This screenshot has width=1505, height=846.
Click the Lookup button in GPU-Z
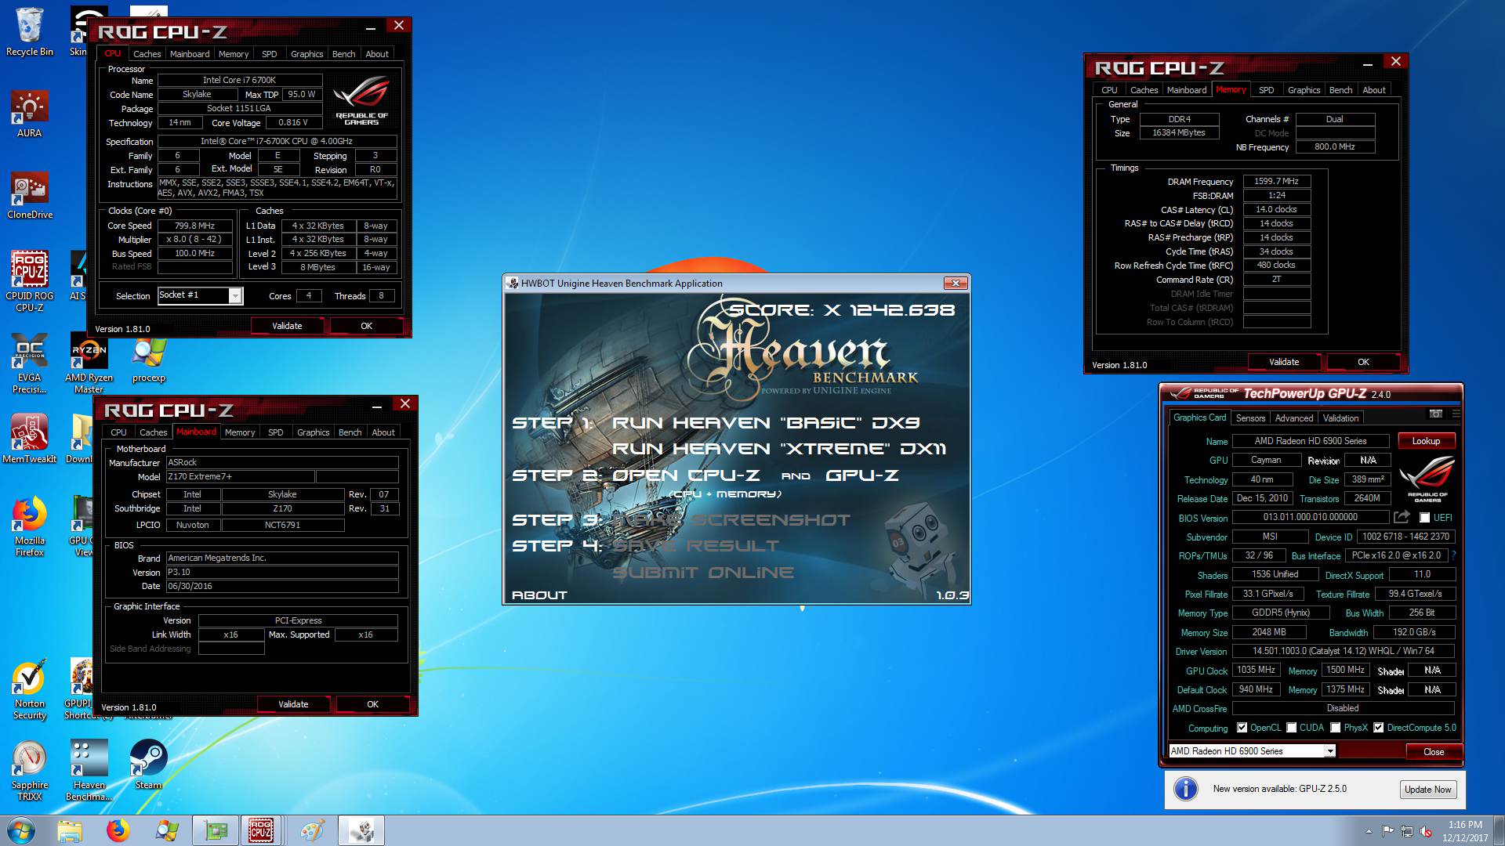pyautogui.click(x=1426, y=441)
